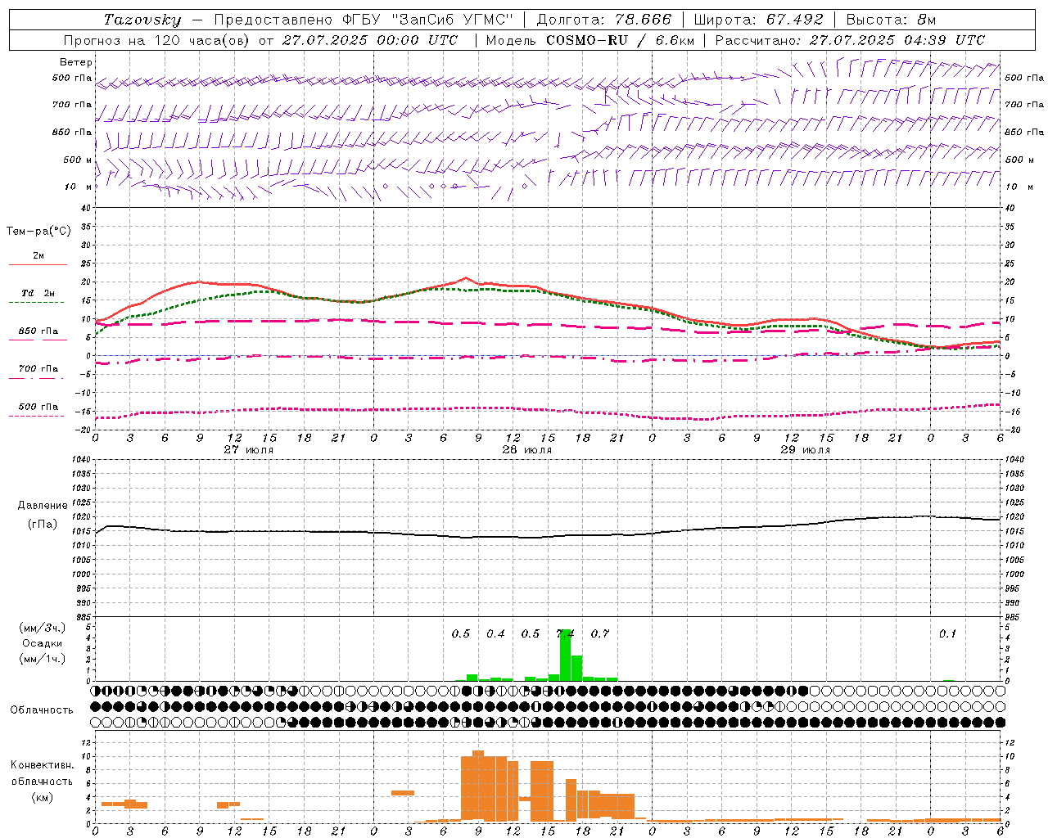This screenshot has height=838, width=1048.
Task: Click the red solid '2м' legend line
Action: [38, 264]
